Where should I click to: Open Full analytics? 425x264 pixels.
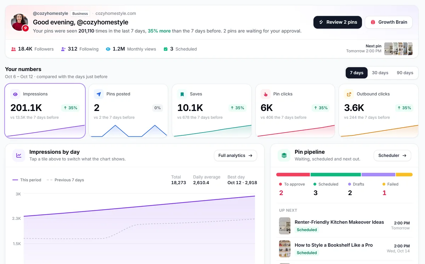click(236, 156)
